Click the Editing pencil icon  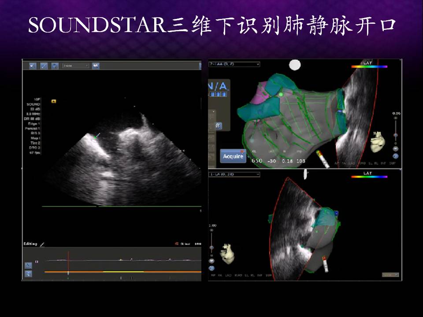(42, 244)
